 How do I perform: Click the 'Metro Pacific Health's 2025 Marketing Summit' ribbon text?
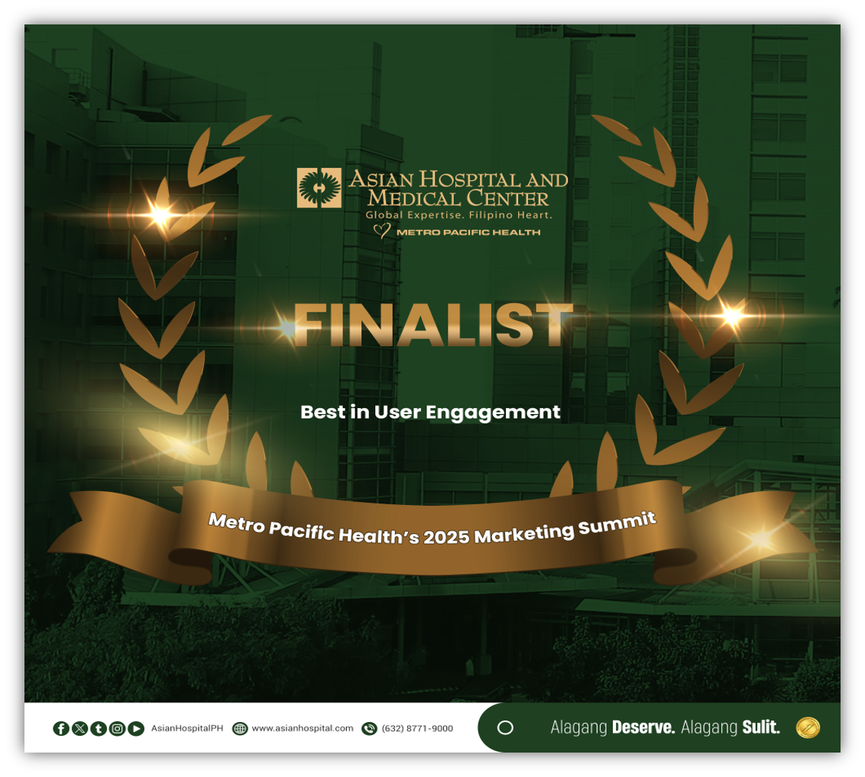coord(432,529)
